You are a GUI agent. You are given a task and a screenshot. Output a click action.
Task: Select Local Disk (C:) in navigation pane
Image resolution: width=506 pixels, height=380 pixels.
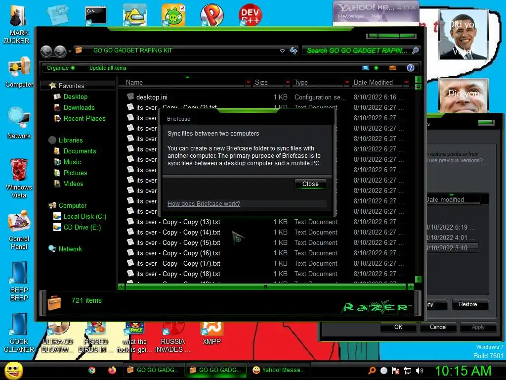coord(84,217)
